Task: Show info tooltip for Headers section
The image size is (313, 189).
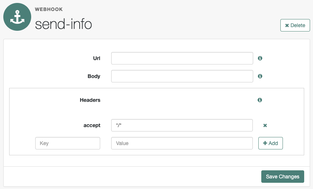Action: pos(260,100)
